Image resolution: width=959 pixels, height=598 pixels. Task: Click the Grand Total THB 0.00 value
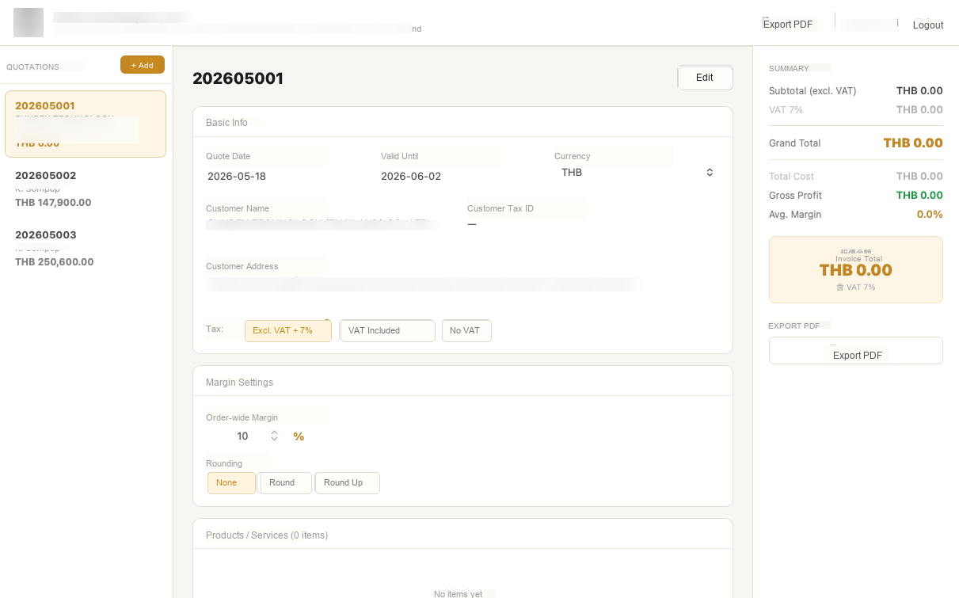pos(913,143)
